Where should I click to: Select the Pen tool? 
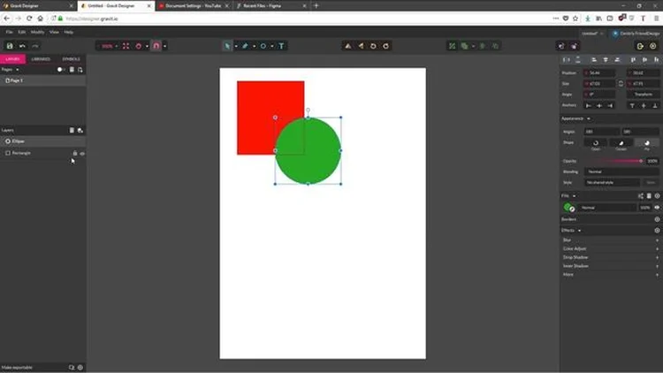point(245,46)
